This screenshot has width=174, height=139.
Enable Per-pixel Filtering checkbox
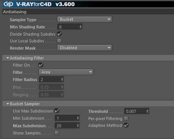coord(126,119)
